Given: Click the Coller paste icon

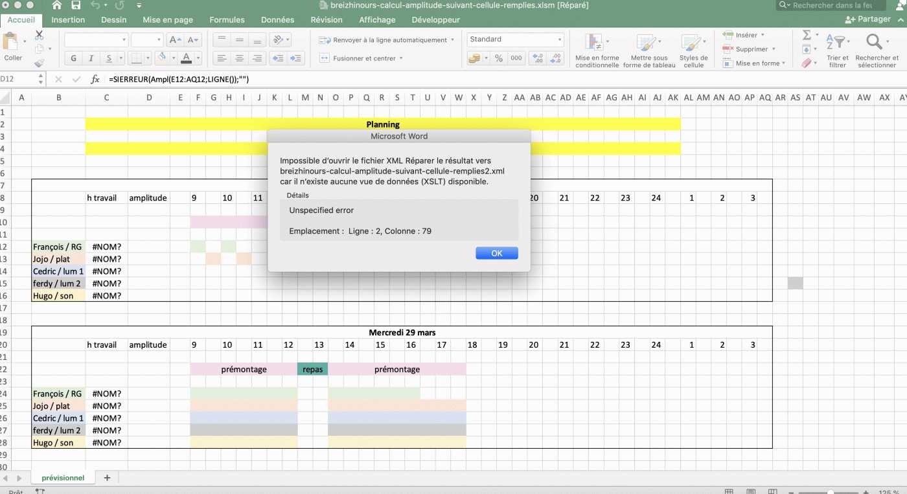Looking at the screenshot, I should coord(12,43).
